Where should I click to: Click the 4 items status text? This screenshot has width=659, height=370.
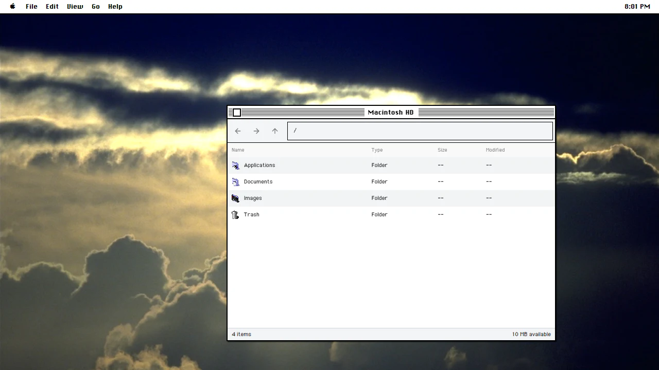pos(241,335)
